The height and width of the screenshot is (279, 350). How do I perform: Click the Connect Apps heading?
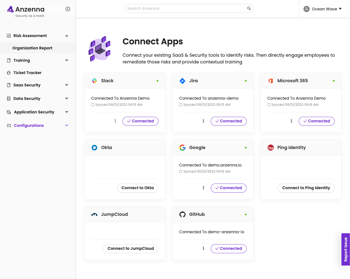(x=153, y=42)
